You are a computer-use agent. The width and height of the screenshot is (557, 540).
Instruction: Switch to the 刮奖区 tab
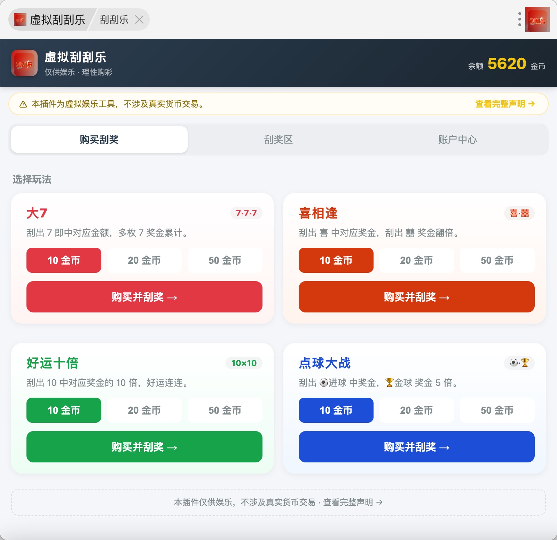(278, 140)
